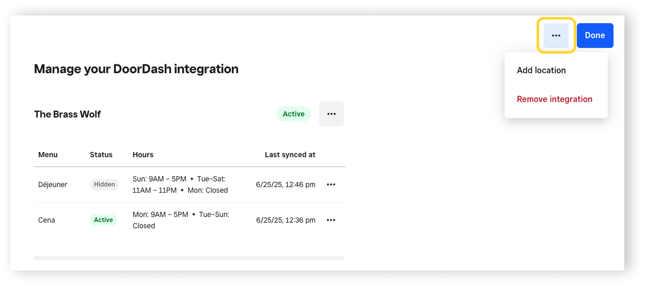Click Déjeuner's 12:46 pm sync timestamp
The width and height of the screenshot is (645, 286).
click(x=286, y=184)
